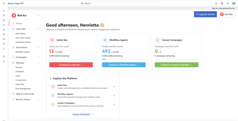The image size is (238, 121).
Task: Click the 3,987 letters remaining text
Action: click(59, 56)
